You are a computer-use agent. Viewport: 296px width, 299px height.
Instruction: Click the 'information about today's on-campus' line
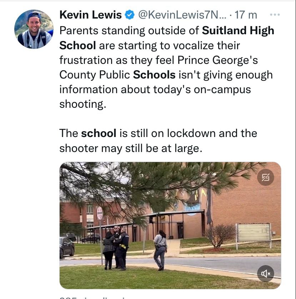pyautogui.click(x=155, y=90)
